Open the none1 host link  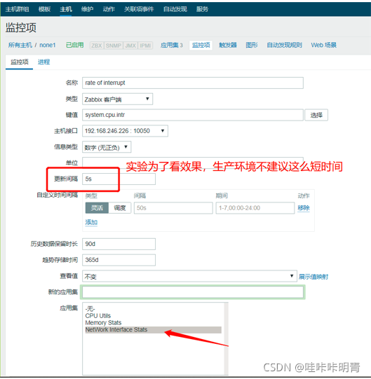pyautogui.click(x=48, y=46)
